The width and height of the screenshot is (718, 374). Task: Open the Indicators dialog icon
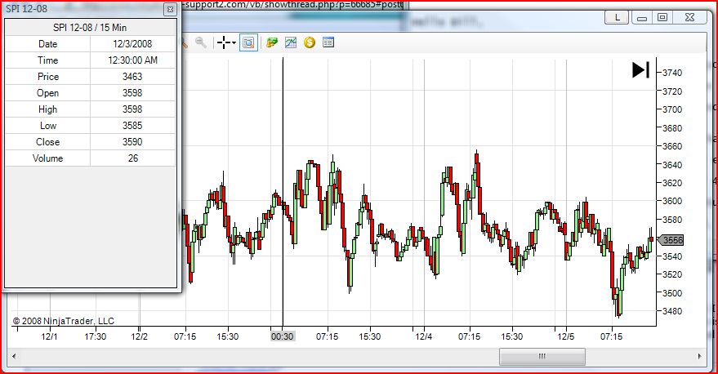tap(291, 42)
